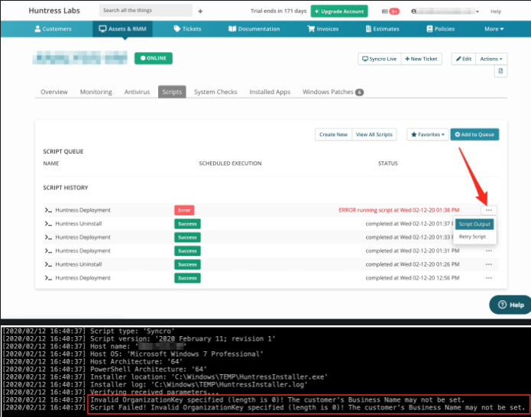
Task: Click the ellipsis for the errored Huntress Deployment
Action: [x=488, y=210]
